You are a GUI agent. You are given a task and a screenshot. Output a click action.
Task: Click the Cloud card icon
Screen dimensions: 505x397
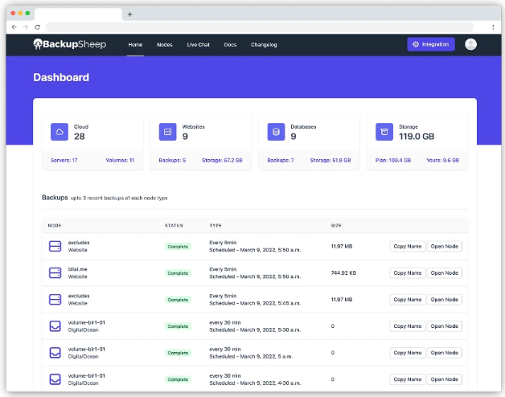[60, 132]
